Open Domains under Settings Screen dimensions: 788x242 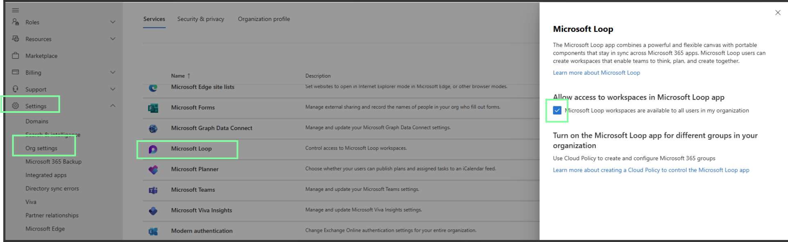tap(37, 121)
